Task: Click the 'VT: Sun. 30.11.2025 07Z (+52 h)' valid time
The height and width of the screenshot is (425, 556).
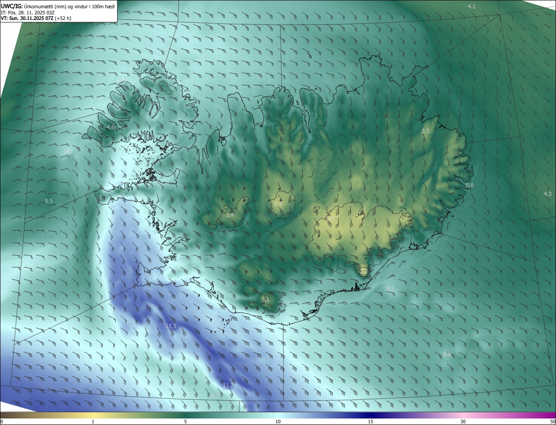Action: pyautogui.click(x=36, y=18)
